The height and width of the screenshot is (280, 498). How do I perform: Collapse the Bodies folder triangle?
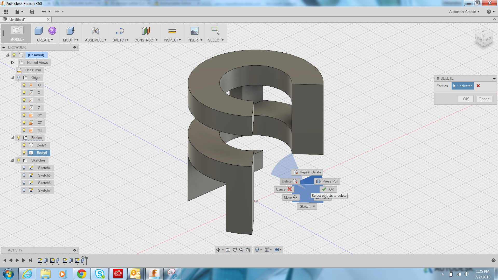coord(12,138)
